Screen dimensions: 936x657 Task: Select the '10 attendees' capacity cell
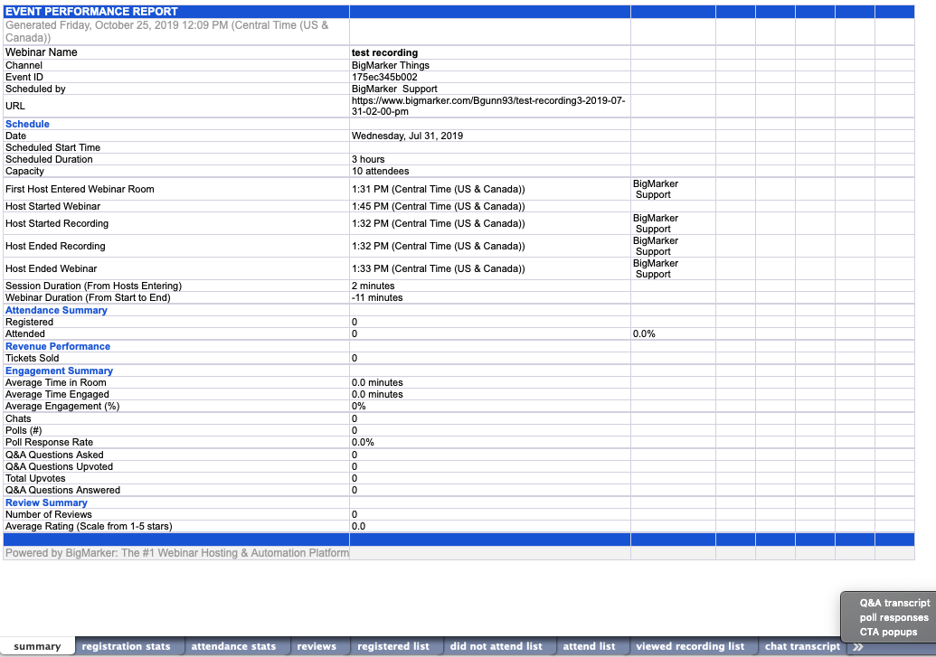(x=489, y=172)
